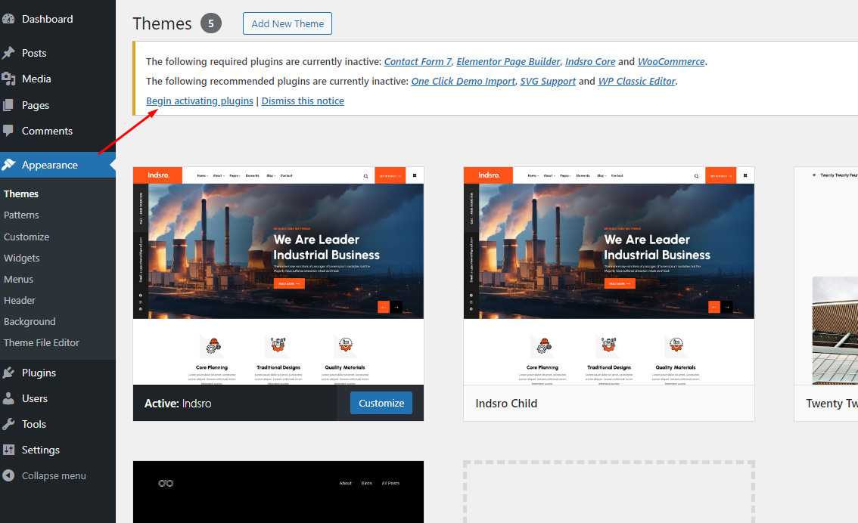Click the Add New Theme button
Image resolution: width=858 pixels, height=523 pixels.
tap(288, 23)
